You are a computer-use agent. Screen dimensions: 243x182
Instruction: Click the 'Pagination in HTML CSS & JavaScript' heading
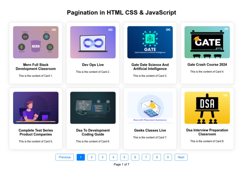click(x=121, y=13)
